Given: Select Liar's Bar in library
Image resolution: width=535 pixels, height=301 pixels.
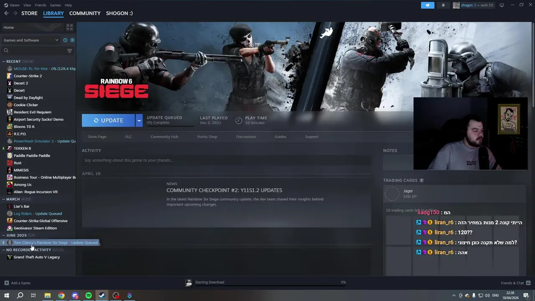Looking at the screenshot, I should click(21, 207).
